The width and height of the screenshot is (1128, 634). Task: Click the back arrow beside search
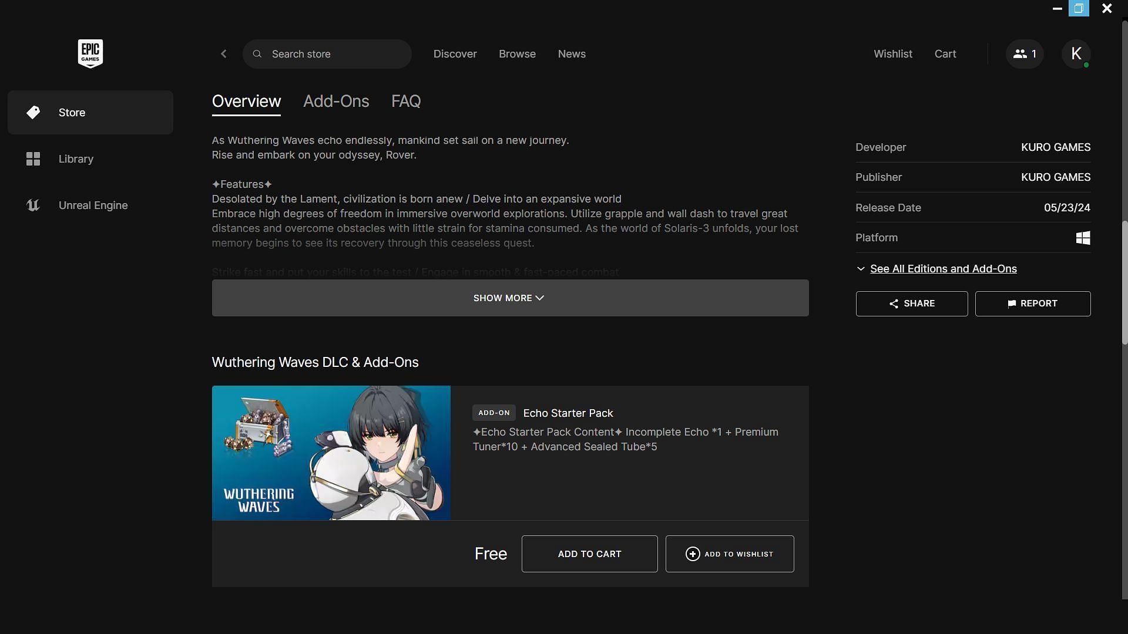coord(224,54)
